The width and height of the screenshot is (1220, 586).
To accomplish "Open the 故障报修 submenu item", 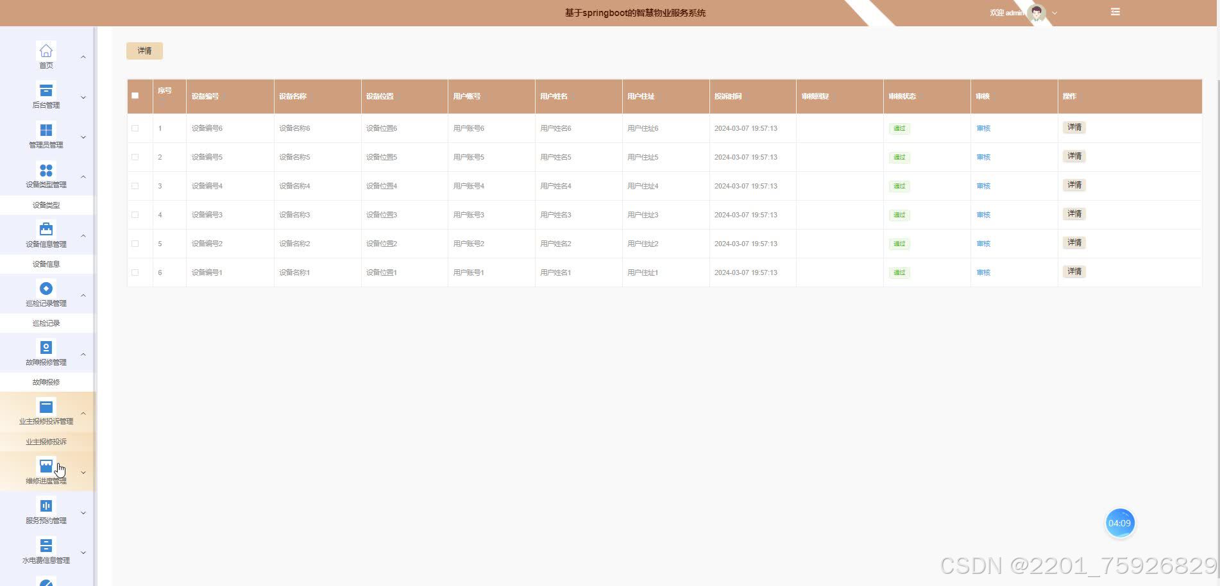I will coord(46,382).
